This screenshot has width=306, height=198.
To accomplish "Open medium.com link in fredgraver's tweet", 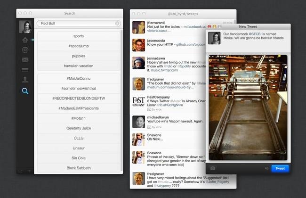I will 170,87.
